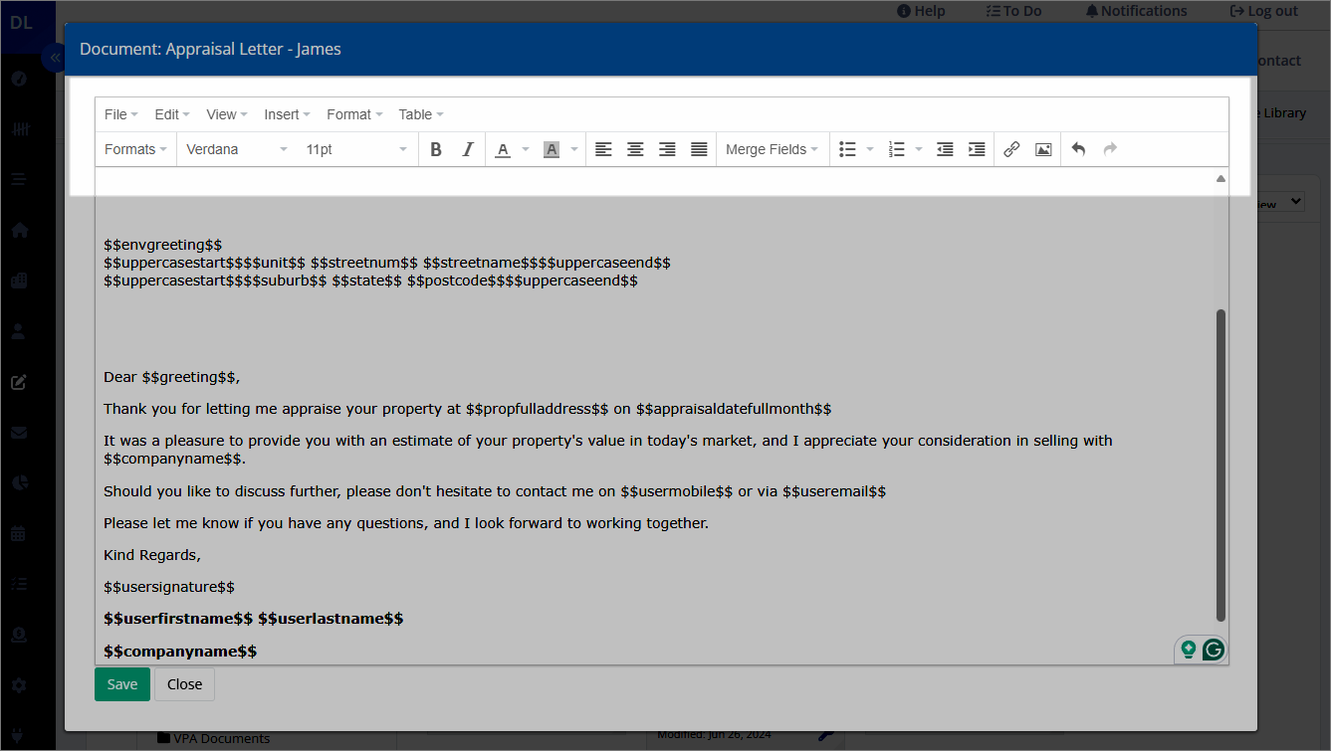Screen dimensions: 1331x751
Task: Apply the text color button
Action: click(503, 149)
